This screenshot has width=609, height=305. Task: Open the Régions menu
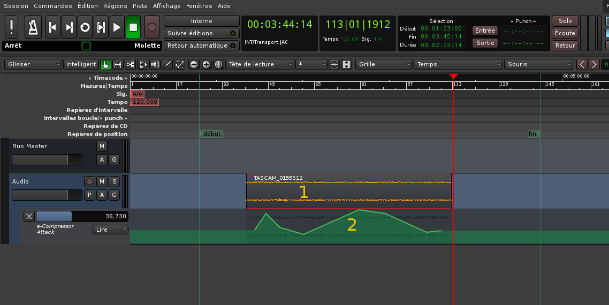(x=115, y=6)
